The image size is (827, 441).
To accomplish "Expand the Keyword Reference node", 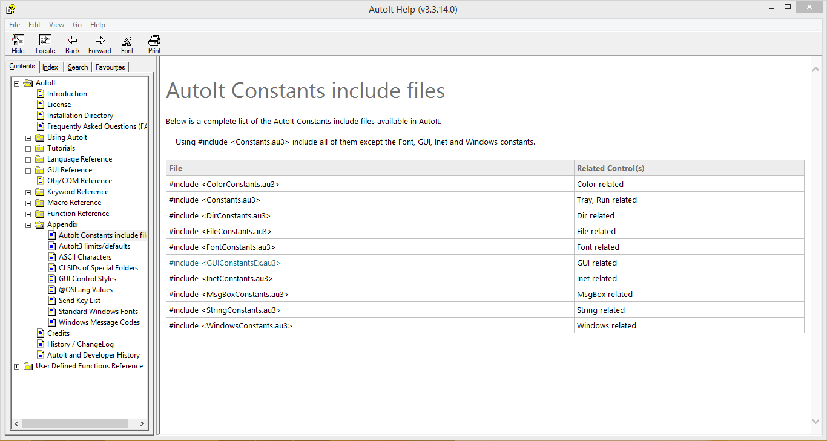I will pos(28,192).
